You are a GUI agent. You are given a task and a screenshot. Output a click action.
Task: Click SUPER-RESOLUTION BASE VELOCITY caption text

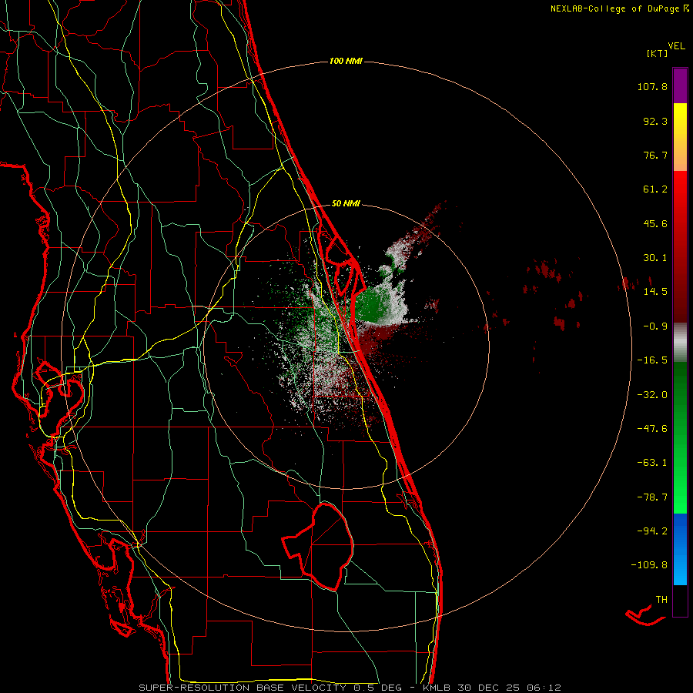[243, 688]
